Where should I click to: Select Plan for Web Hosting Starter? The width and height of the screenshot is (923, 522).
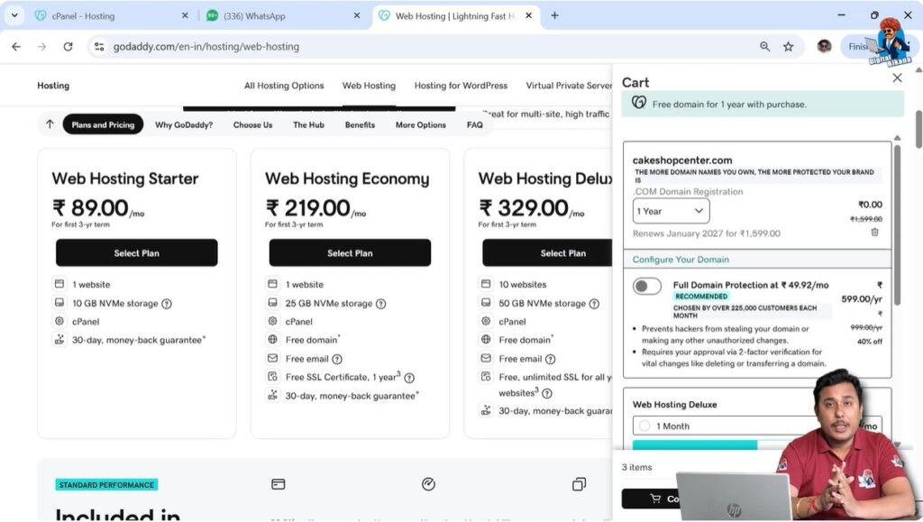point(137,252)
